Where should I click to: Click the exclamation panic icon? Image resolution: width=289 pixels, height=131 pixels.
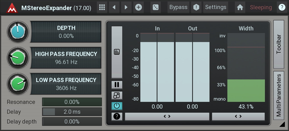[196, 7]
